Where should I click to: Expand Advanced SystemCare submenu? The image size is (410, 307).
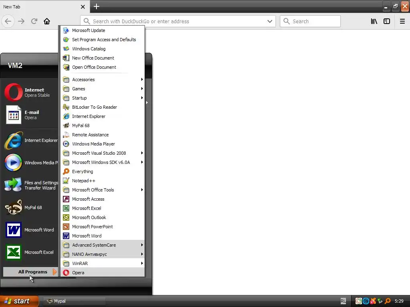point(102,245)
